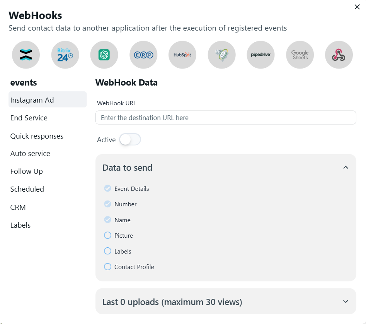This screenshot has width=366, height=324.
Task: Check the Picture data option
Action: (x=108, y=235)
